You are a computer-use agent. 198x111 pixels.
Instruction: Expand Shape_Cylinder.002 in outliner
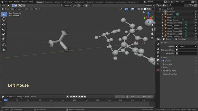click(163, 26)
